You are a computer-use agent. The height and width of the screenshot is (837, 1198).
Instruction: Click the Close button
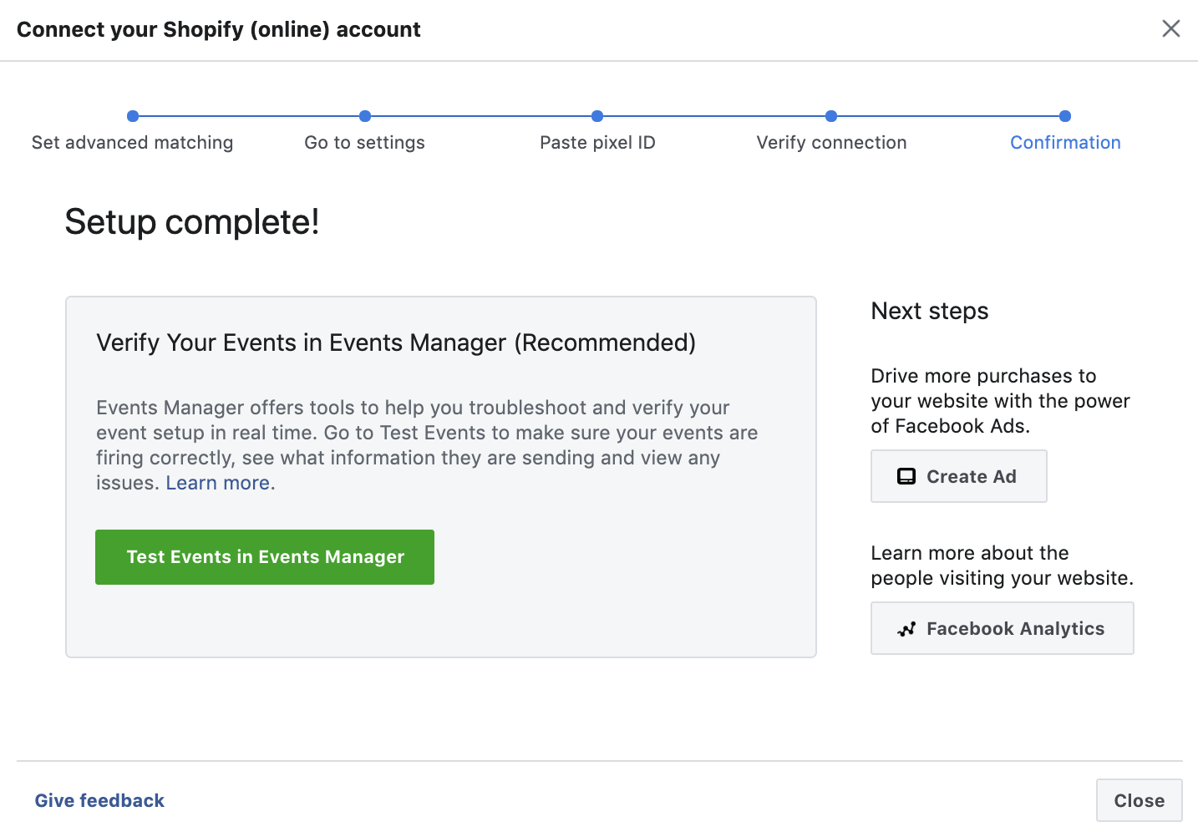[x=1139, y=800]
